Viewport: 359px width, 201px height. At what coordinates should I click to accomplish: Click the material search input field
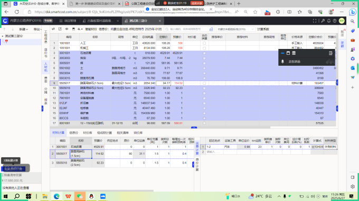187,29
